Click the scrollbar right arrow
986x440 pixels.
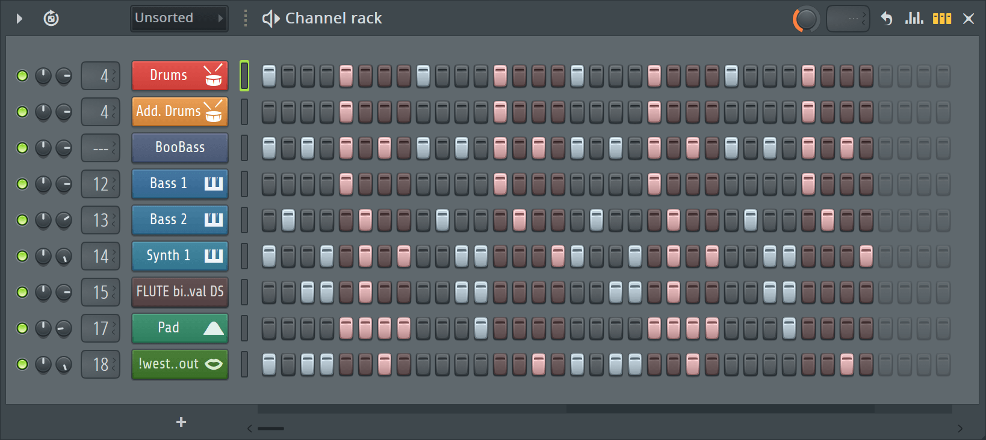(x=960, y=429)
